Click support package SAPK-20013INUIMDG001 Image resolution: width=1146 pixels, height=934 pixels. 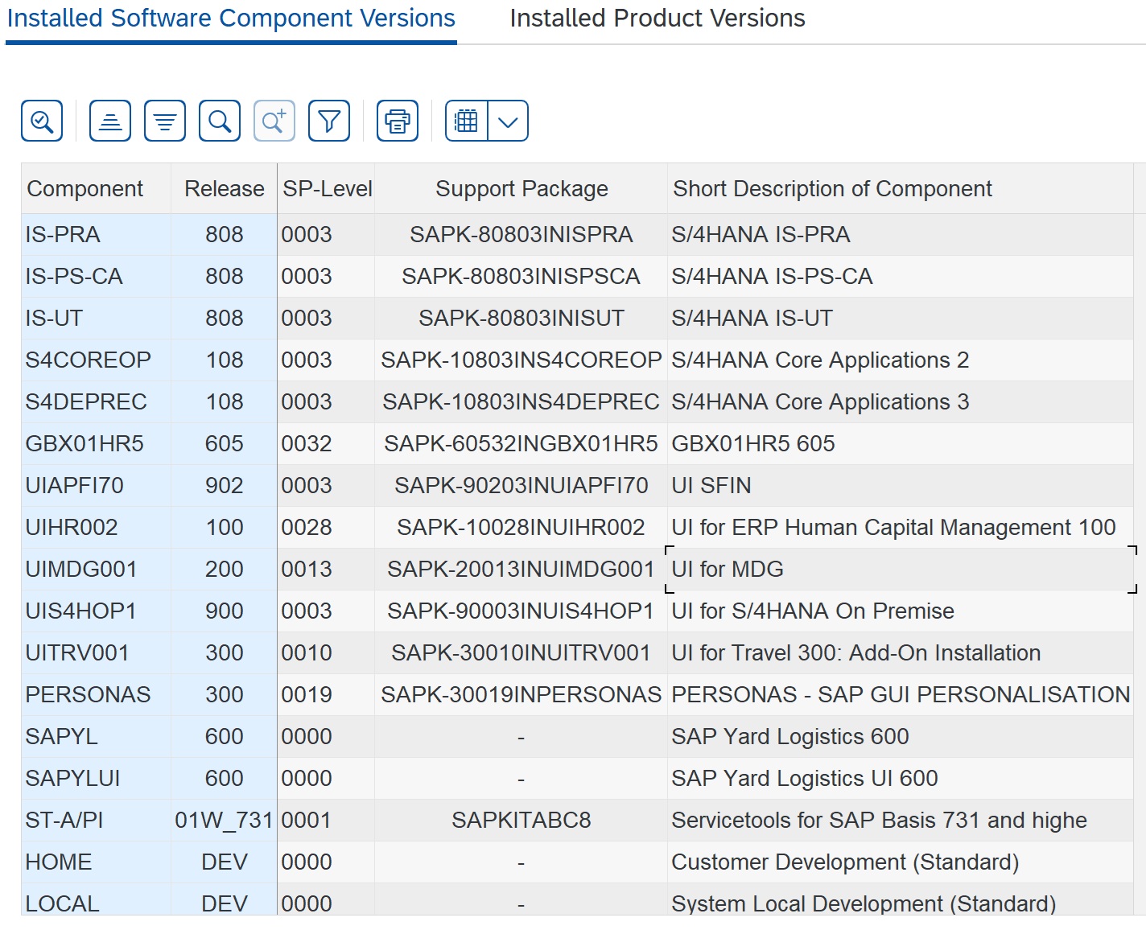coord(521,569)
